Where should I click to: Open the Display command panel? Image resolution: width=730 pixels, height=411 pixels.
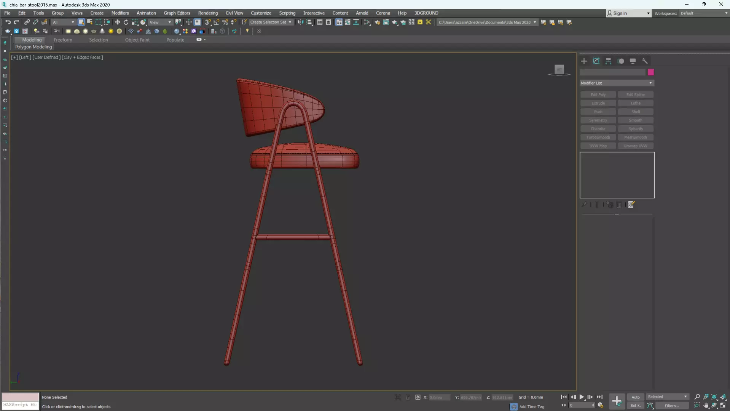point(633,61)
